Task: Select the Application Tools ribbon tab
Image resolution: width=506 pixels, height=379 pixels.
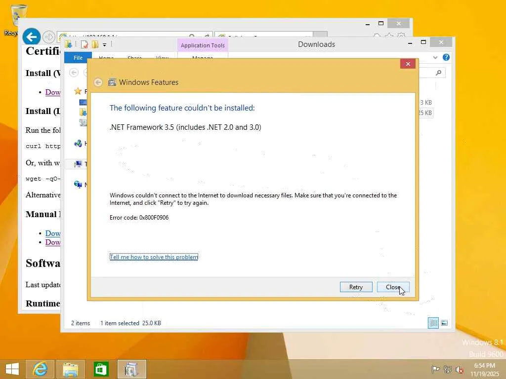Action: coord(203,45)
